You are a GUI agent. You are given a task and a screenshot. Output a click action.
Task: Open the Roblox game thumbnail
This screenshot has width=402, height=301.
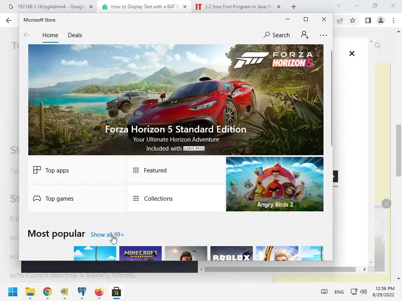pyautogui.click(x=232, y=254)
